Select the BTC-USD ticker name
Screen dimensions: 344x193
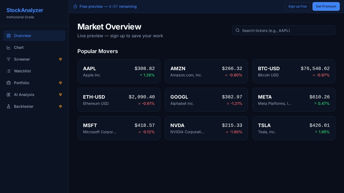[269, 69]
